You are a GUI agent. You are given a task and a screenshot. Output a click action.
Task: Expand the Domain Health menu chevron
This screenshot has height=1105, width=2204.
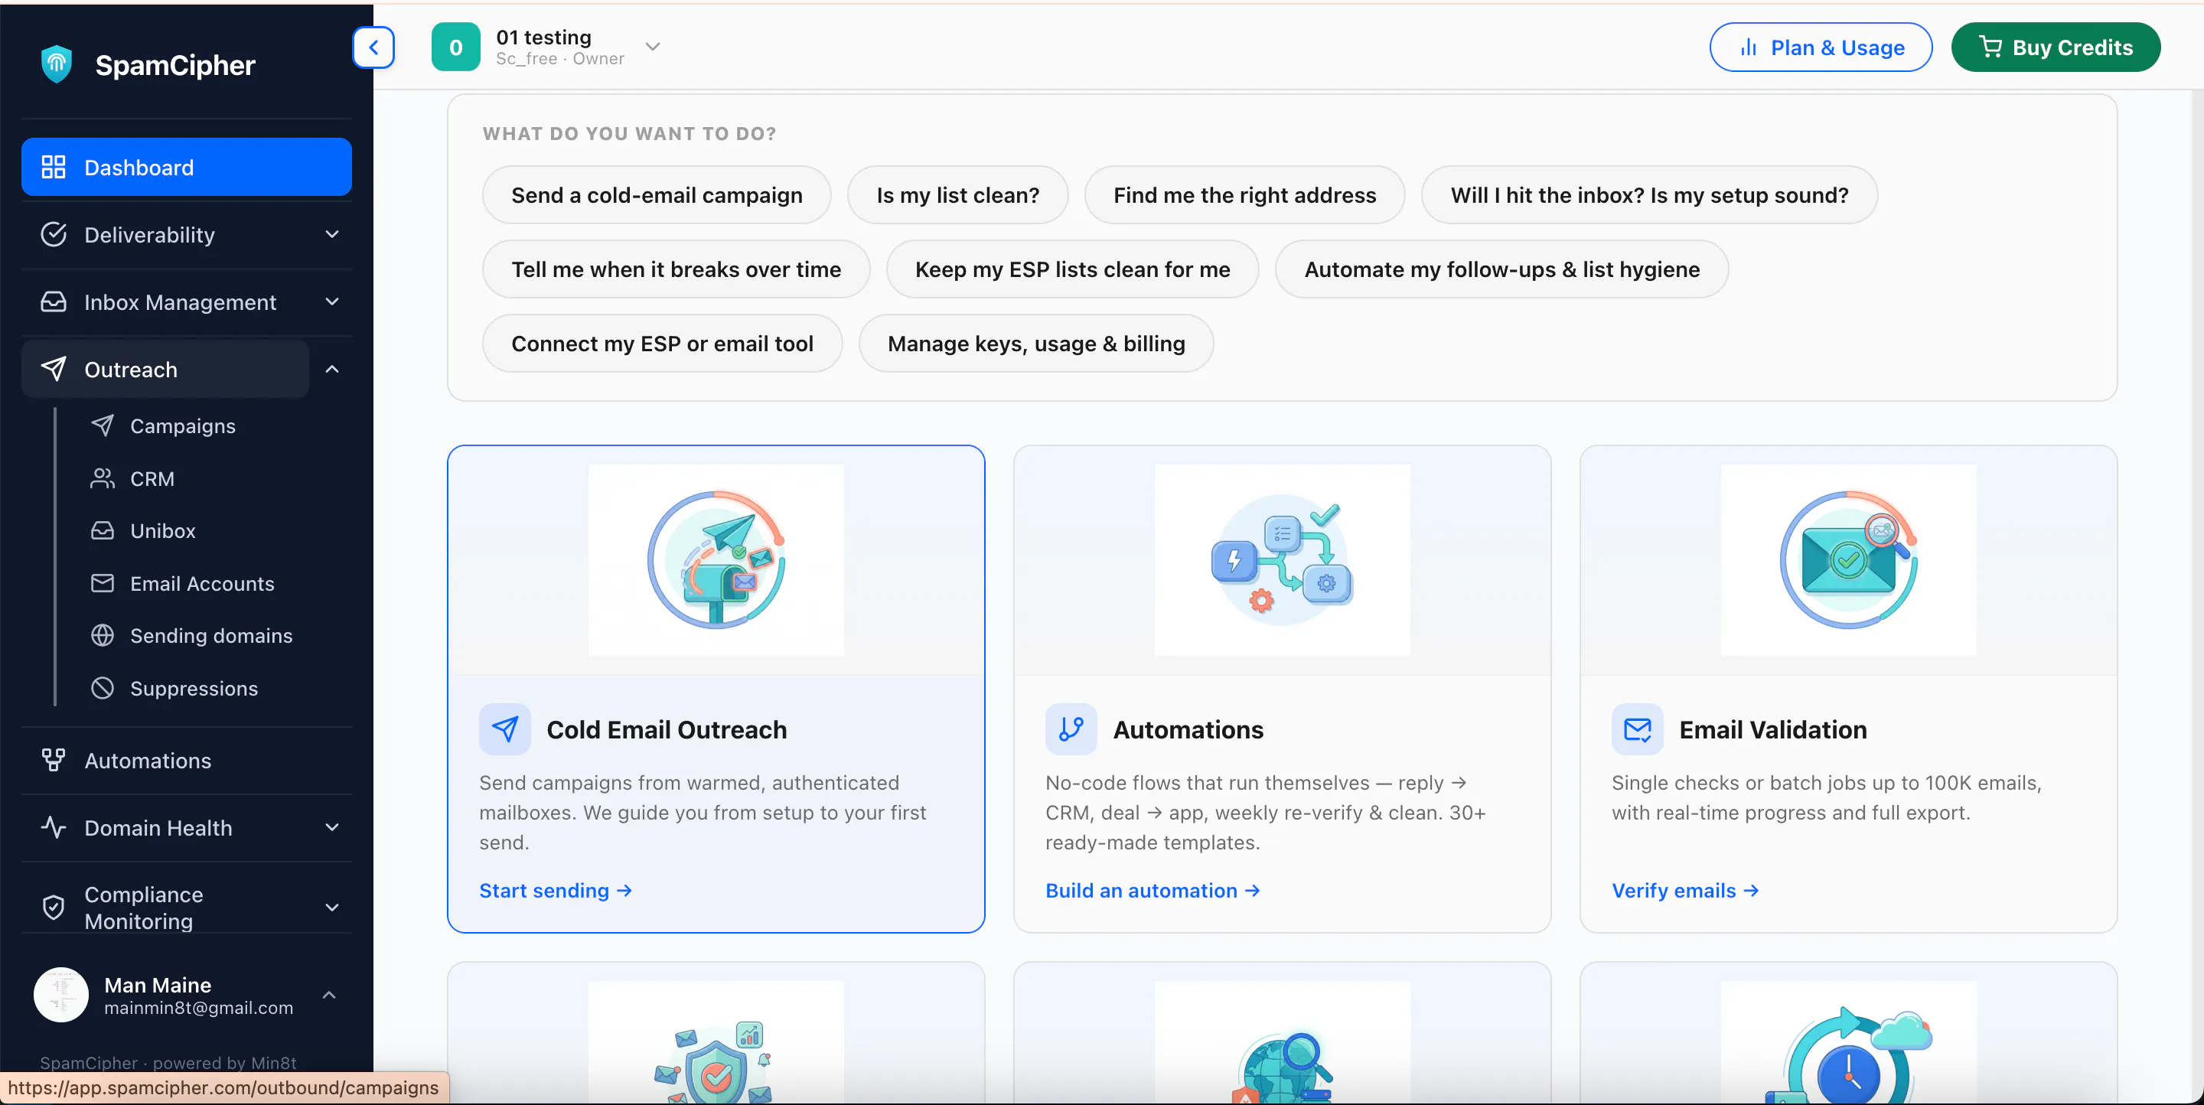pyautogui.click(x=332, y=828)
